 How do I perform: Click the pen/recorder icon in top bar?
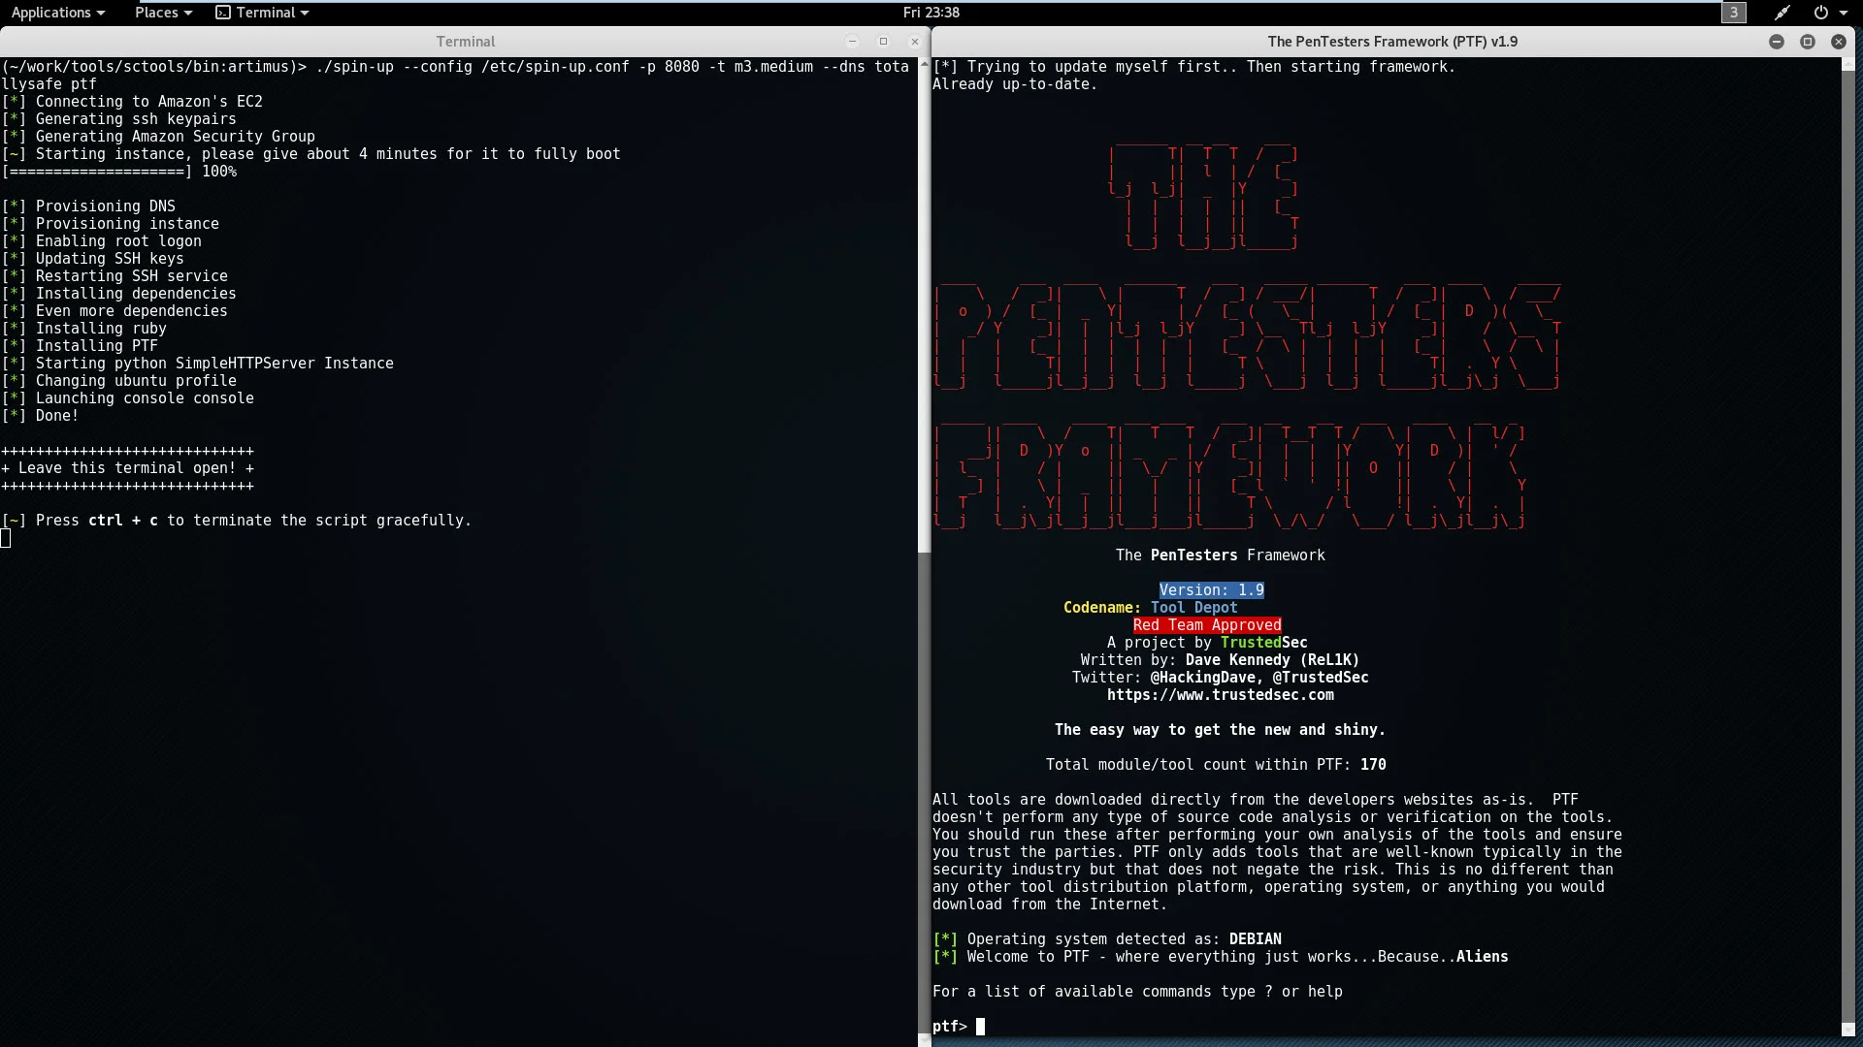1782,13
